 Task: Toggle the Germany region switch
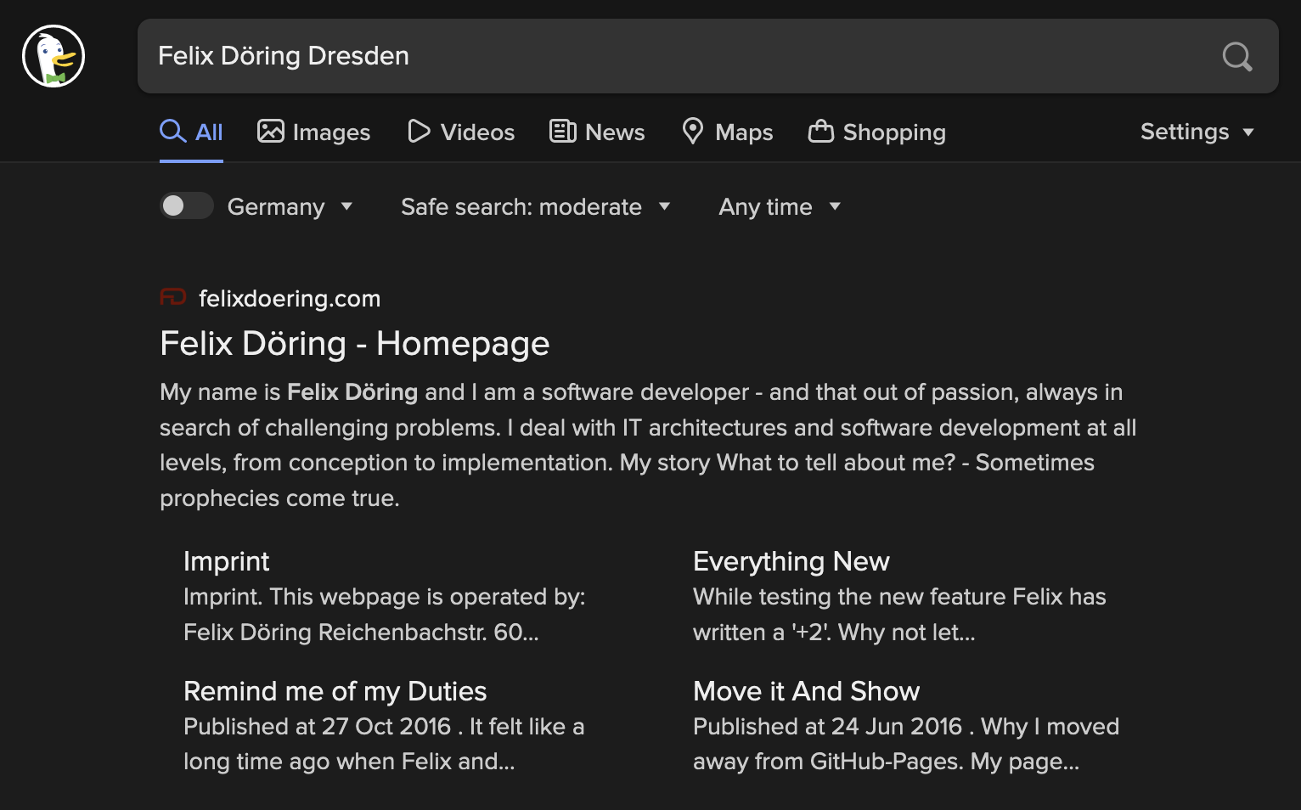tap(187, 205)
